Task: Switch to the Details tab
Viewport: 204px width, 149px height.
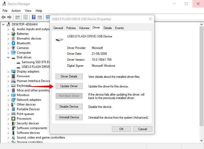Action: pyautogui.click(x=108, y=28)
